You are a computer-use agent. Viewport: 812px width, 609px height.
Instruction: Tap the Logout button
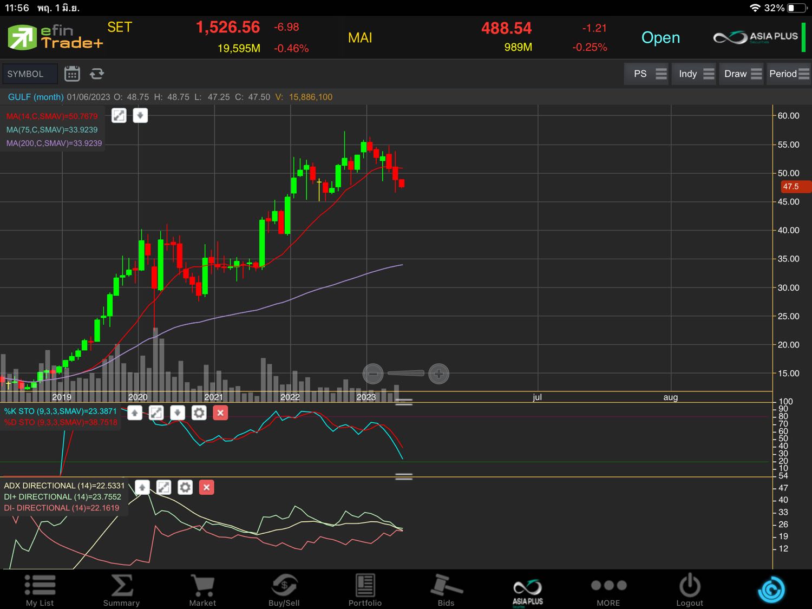tap(690, 590)
